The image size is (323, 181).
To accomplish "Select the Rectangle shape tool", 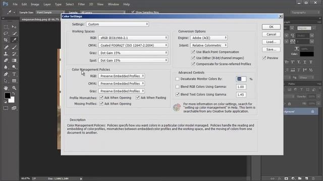I will [x=14, y=80].
